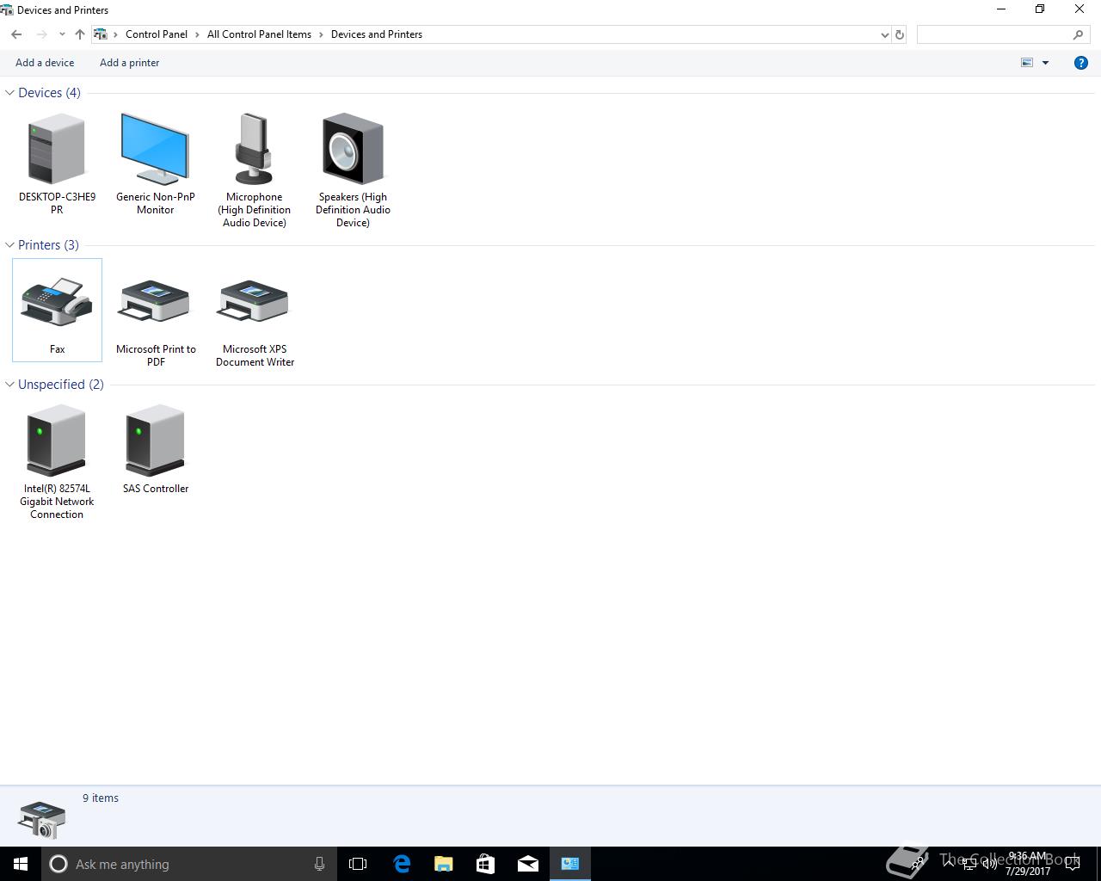The height and width of the screenshot is (881, 1101).
Task: Go up one level with Up arrow
Action: [x=80, y=34]
